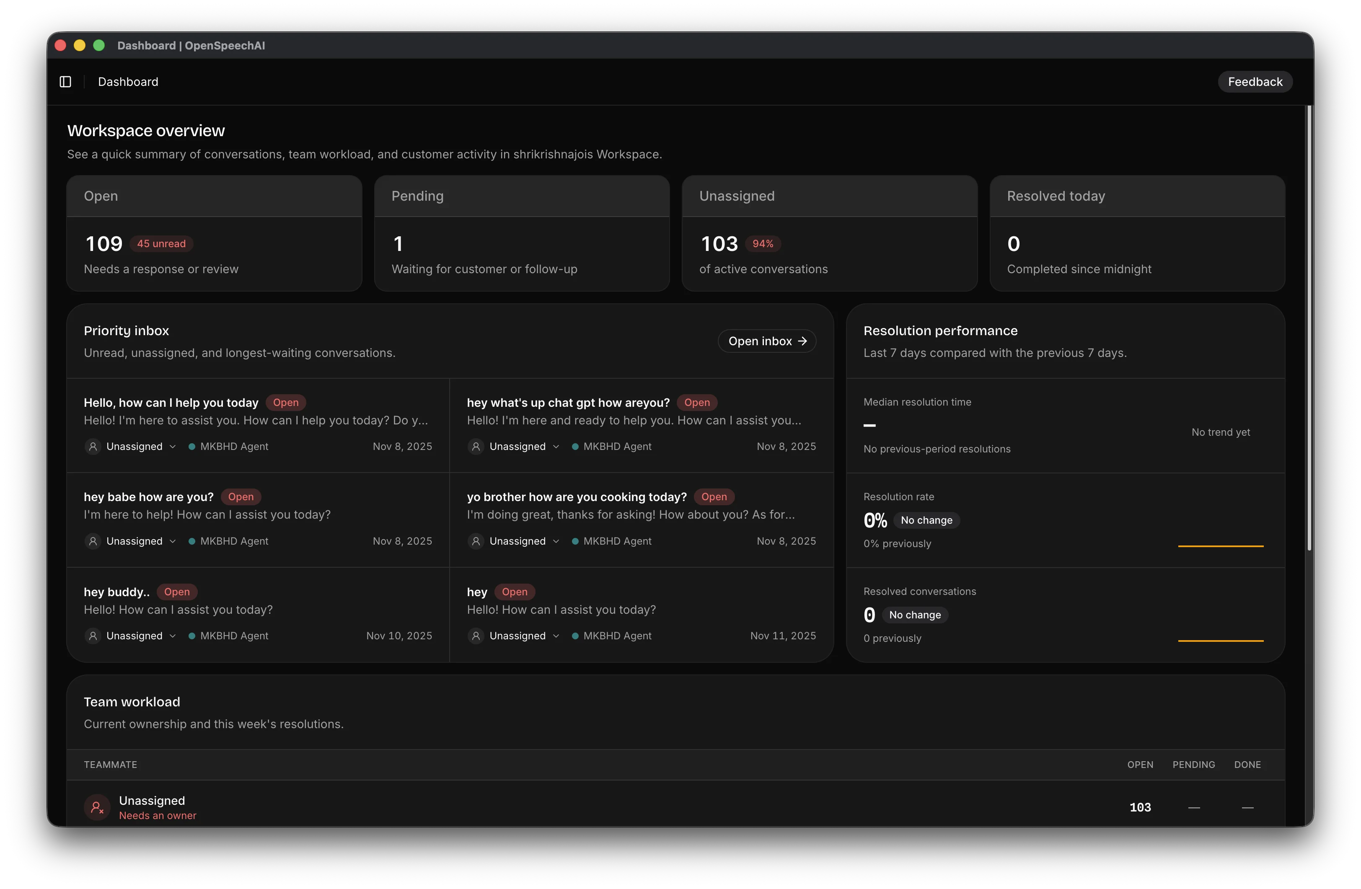Click person avatar icon in 'Hello, how can I help' row
This screenshot has height=889, width=1361.
coord(93,447)
